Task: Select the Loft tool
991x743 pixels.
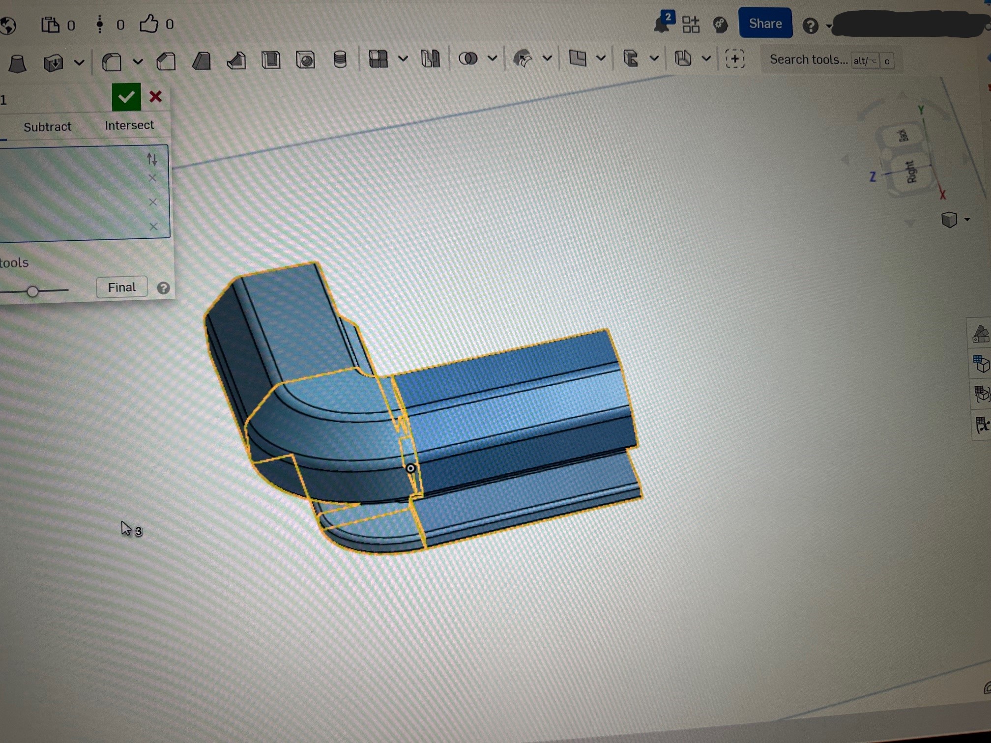Action: click(x=18, y=63)
